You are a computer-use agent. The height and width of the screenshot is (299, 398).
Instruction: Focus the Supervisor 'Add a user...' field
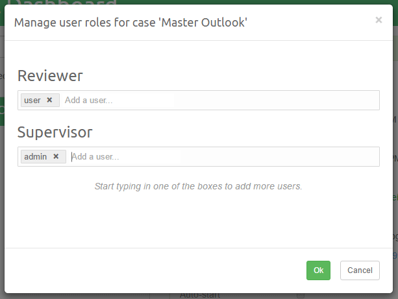[x=195, y=157]
